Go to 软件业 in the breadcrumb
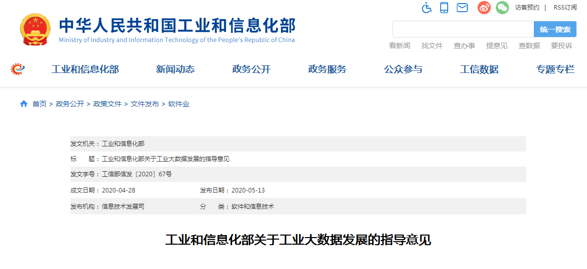The width and height of the screenshot is (587, 269). (x=179, y=104)
